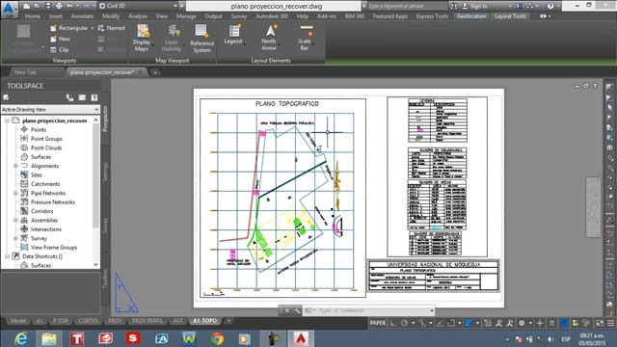Open the Display Maps tool
Image resolution: width=617 pixels, height=347 pixels.
(x=142, y=38)
